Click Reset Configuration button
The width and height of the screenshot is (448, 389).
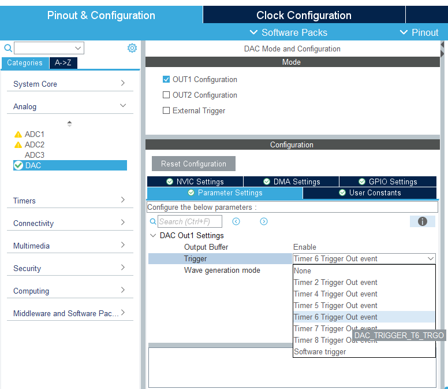pos(193,164)
